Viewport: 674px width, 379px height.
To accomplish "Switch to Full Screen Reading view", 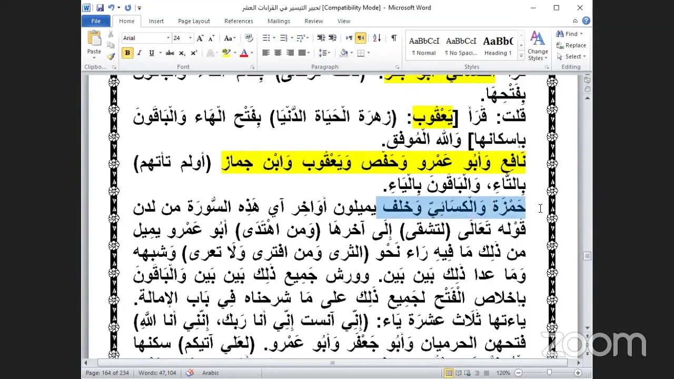I will tap(460, 373).
